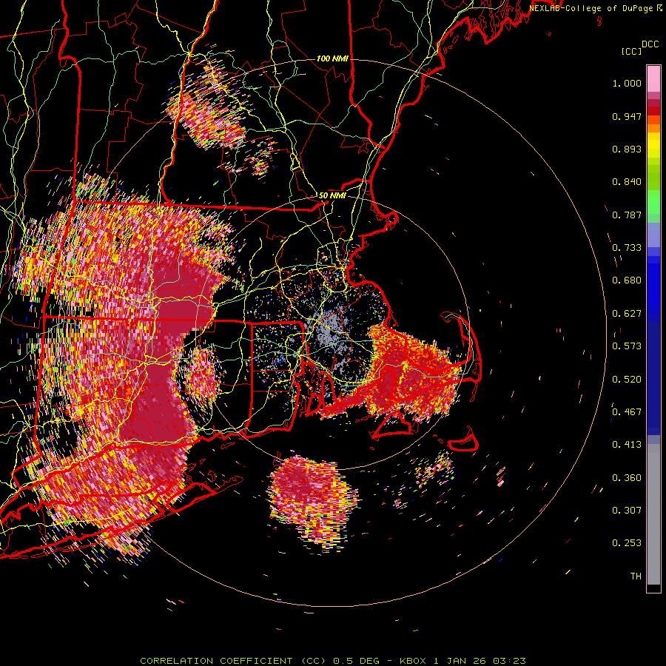
Task: Pick the yellow swatch beside 0.893
Action: [x=653, y=149]
